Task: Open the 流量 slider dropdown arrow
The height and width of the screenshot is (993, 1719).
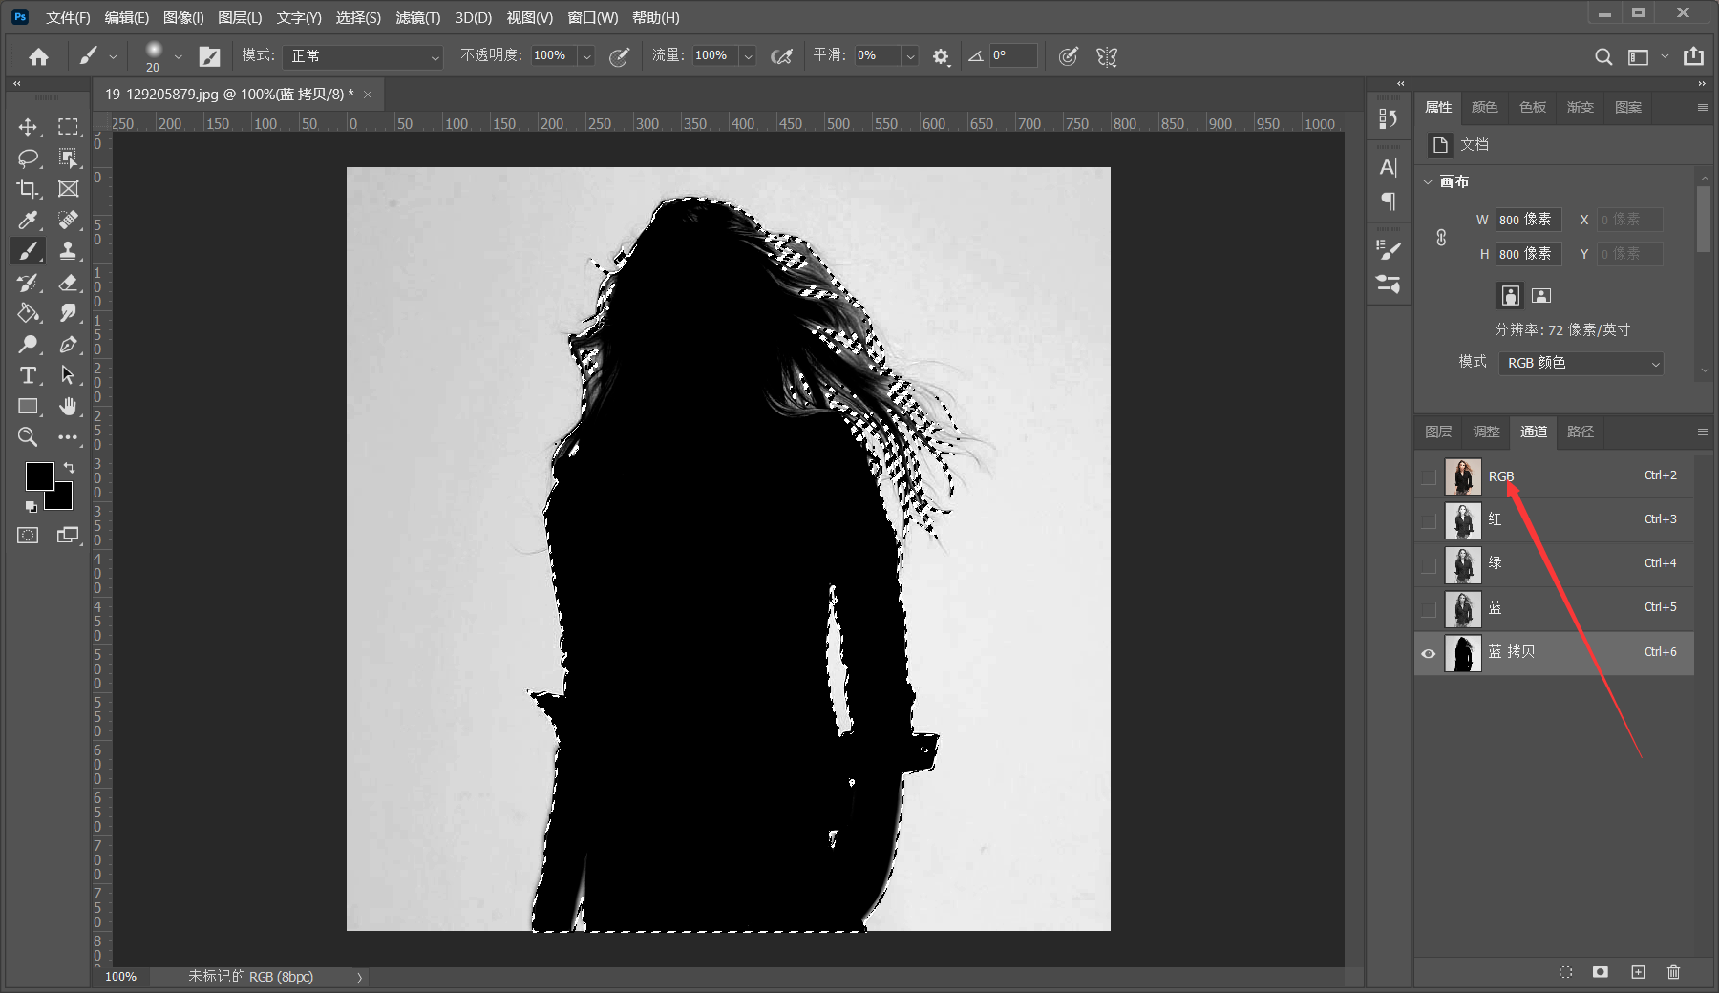Action: [748, 56]
